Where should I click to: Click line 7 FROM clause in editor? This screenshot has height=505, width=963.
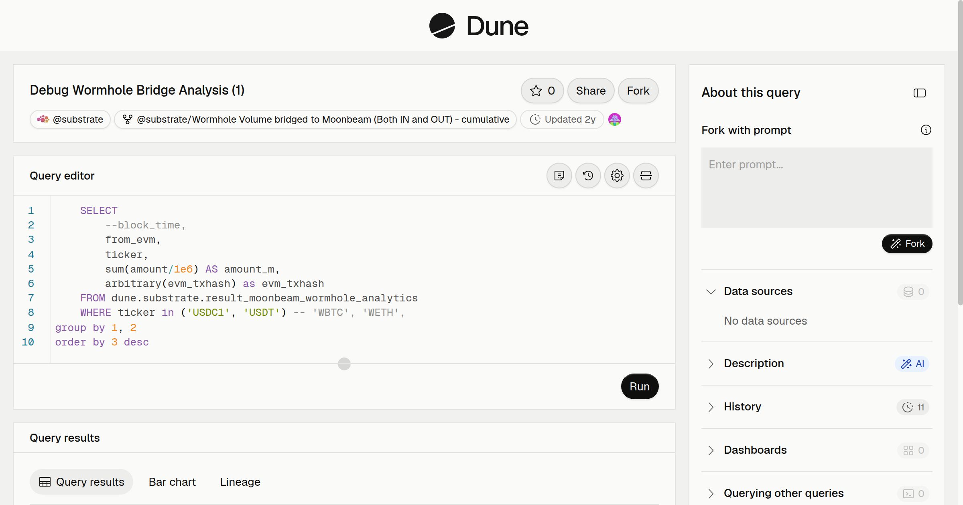[x=249, y=298]
